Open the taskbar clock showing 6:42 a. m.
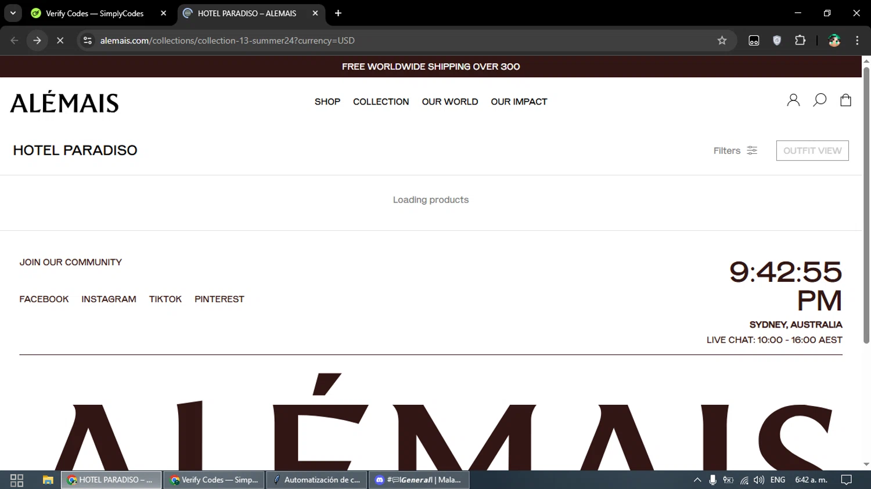This screenshot has width=871, height=489. (x=811, y=480)
